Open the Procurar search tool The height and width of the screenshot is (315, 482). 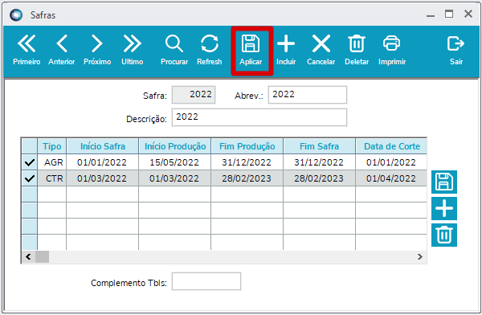click(174, 50)
